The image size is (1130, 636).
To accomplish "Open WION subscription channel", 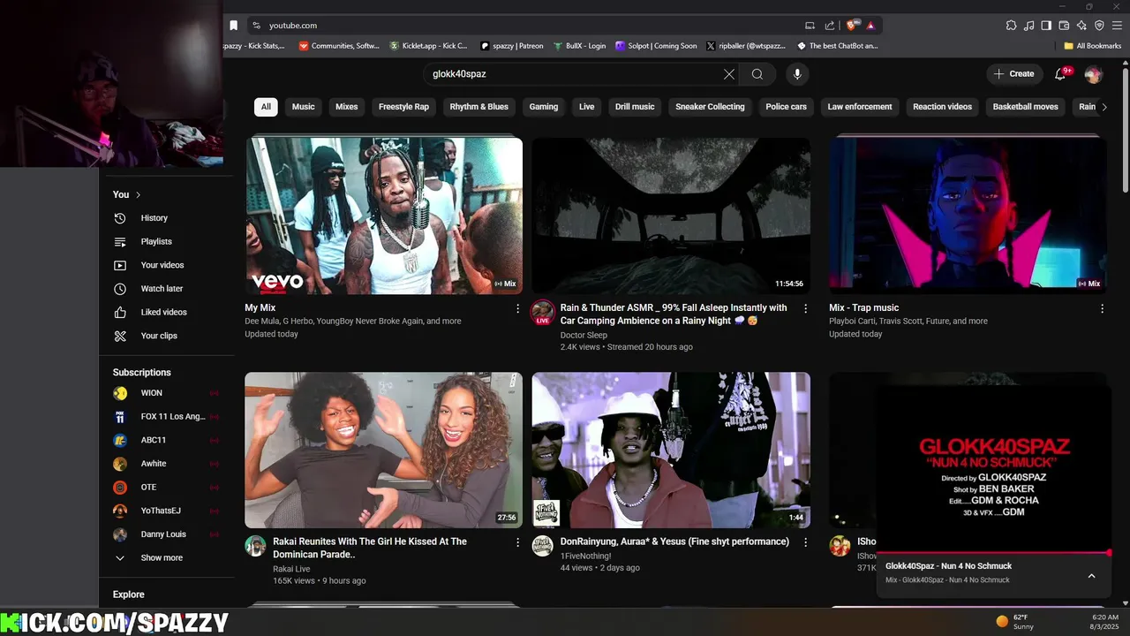I will pyautogui.click(x=152, y=393).
